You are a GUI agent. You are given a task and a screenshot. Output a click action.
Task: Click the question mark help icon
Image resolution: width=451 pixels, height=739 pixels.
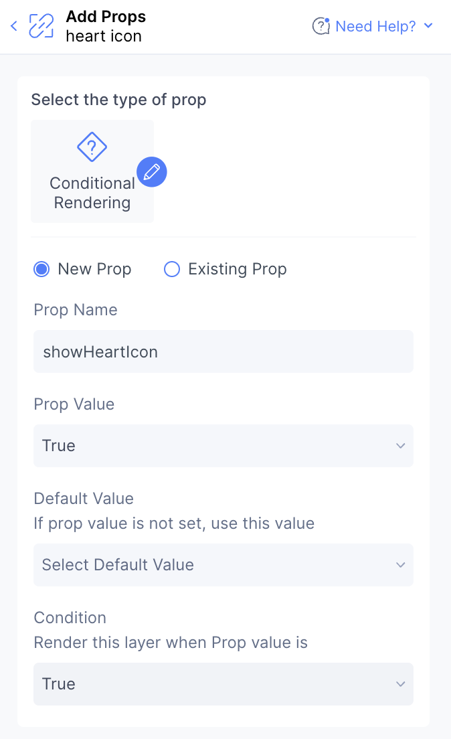click(x=321, y=26)
